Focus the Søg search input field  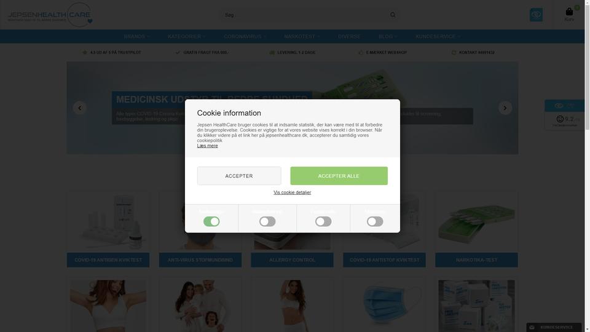coord(305,15)
